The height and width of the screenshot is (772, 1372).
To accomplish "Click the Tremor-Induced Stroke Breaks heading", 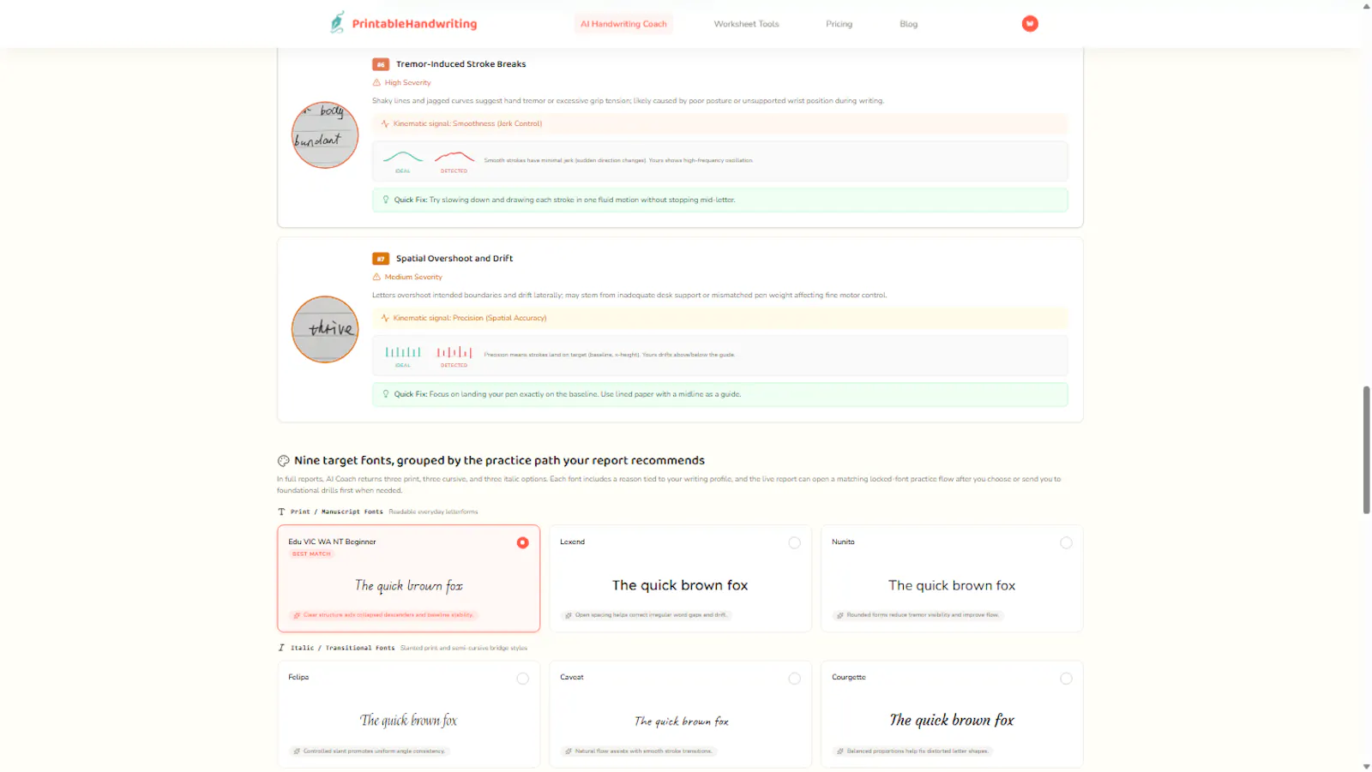I will point(460,64).
